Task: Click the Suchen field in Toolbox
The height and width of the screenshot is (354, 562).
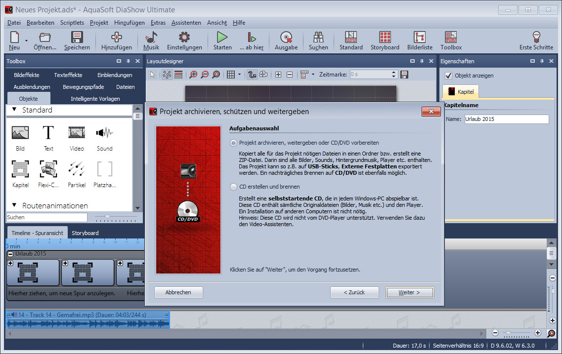Action: point(47,217)
